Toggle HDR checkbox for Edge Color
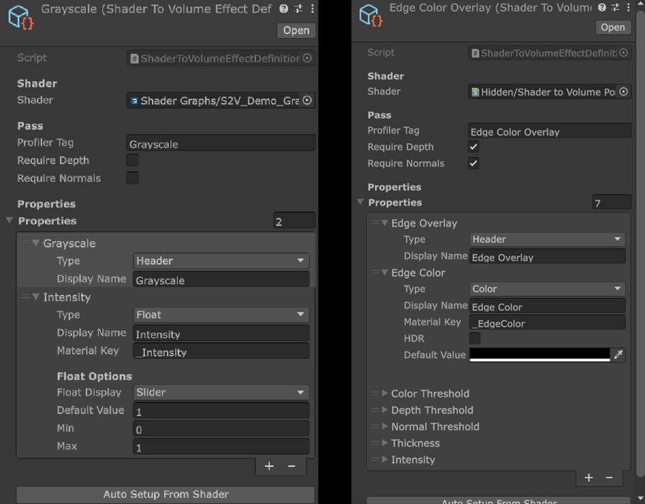 pyautogui.click(x=475, y=338)
